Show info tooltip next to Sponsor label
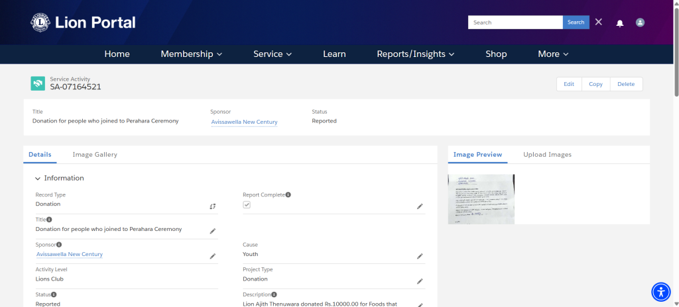 [x=59, y=244]
